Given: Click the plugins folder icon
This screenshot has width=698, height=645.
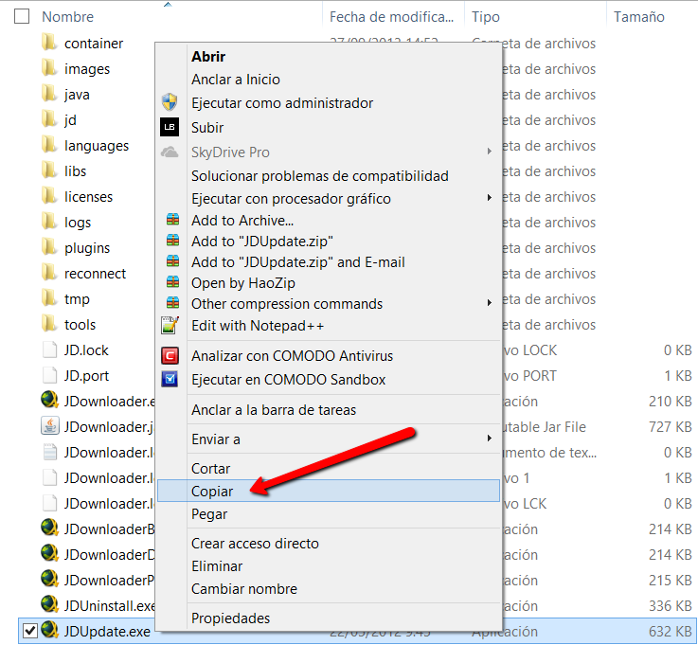Looking at the screenshot, I should point(49,247).
